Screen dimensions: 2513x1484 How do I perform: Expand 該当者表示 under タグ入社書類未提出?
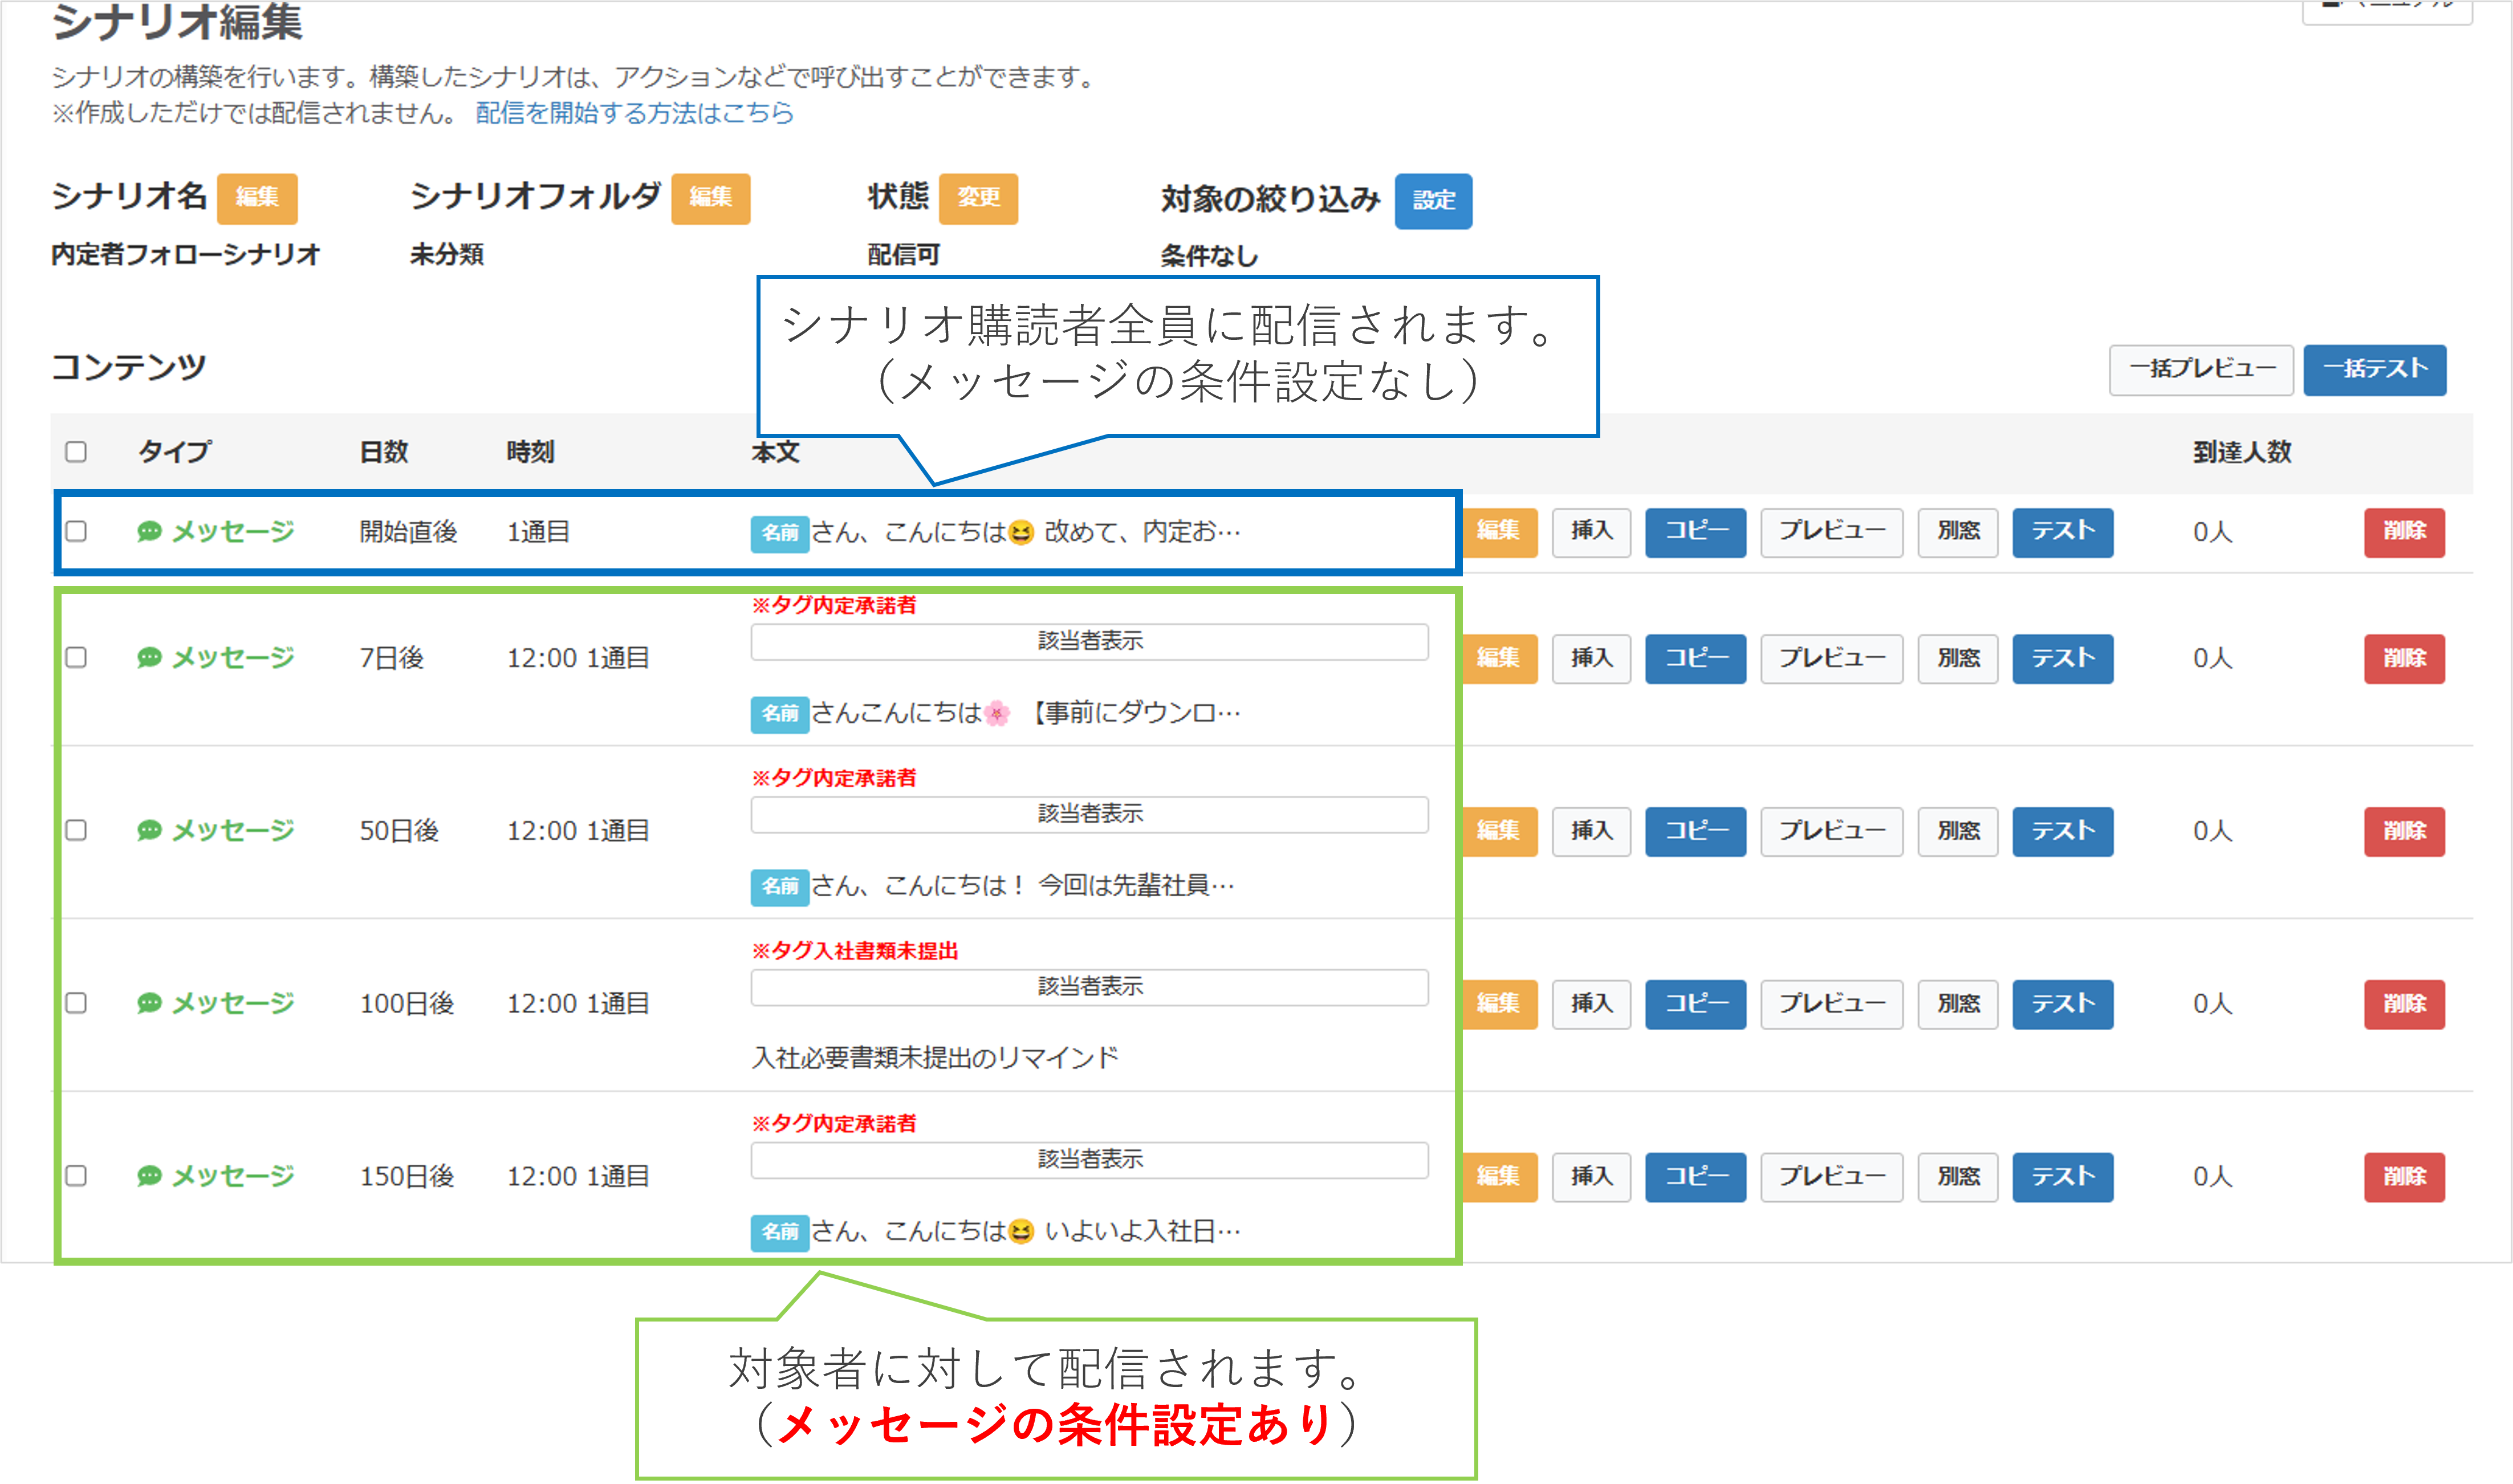[x=1089, y=987]
